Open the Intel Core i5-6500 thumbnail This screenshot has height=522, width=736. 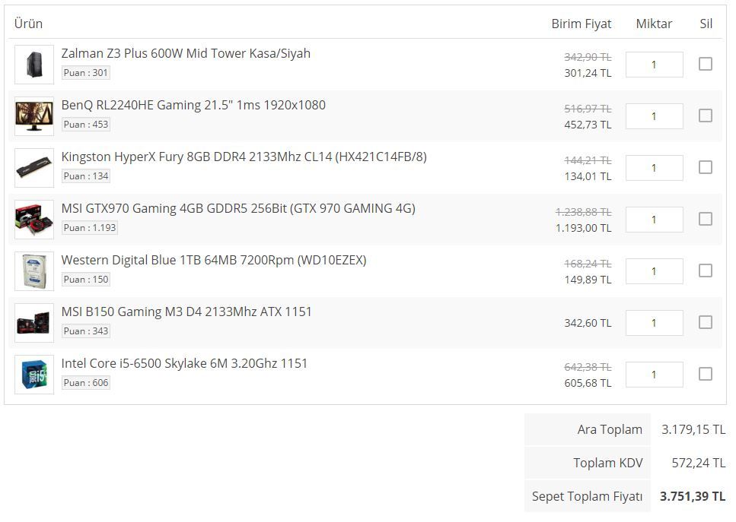click(34, 375)
